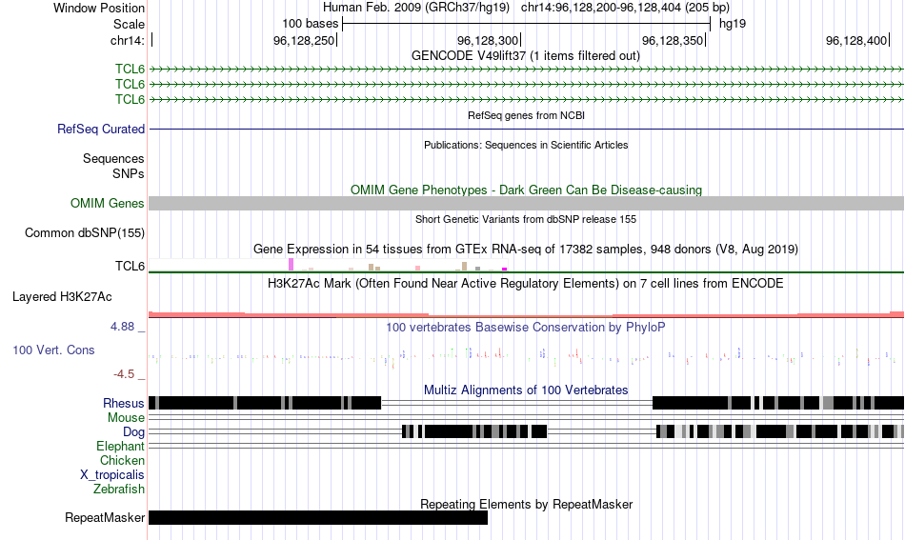Open Publications: Sequences in Scientific Articles title
This screenshot has height=540, width=905.
(x=526, y=145)
